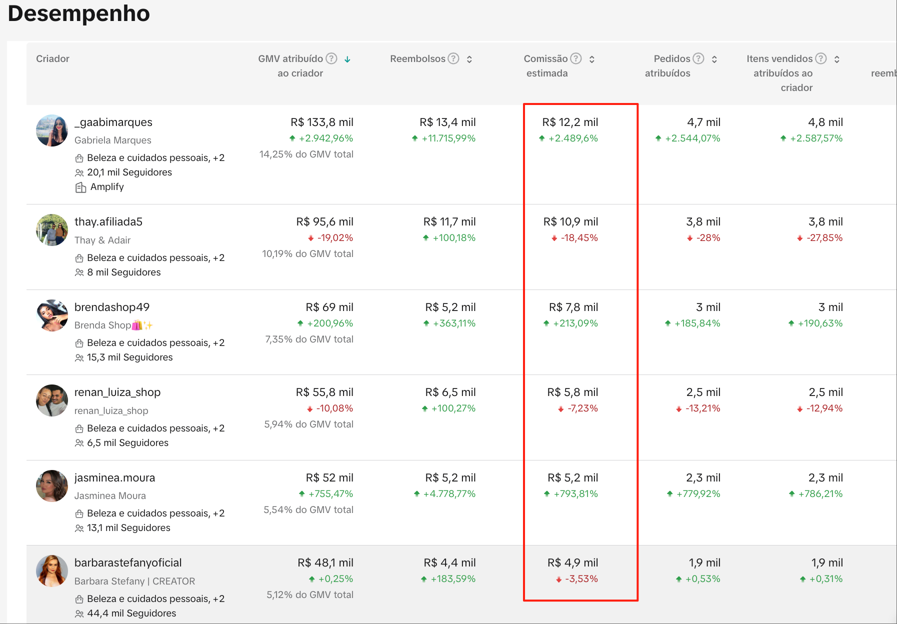Sort the Pedidos atribuídos column
897x624 pixels.
[x=714, y=59]
